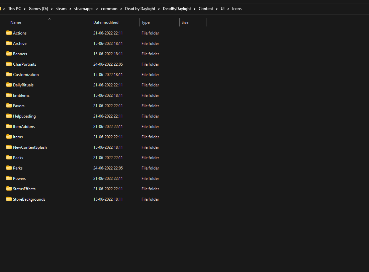Select the Powers folder icon
The width and height of the screenshot is (369, 272).
[9, 178]
